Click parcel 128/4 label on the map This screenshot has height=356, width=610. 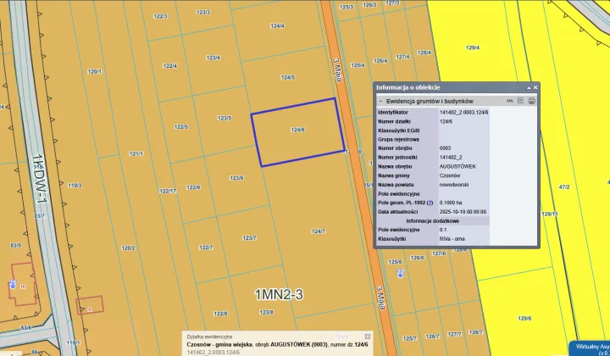(424, 53)
